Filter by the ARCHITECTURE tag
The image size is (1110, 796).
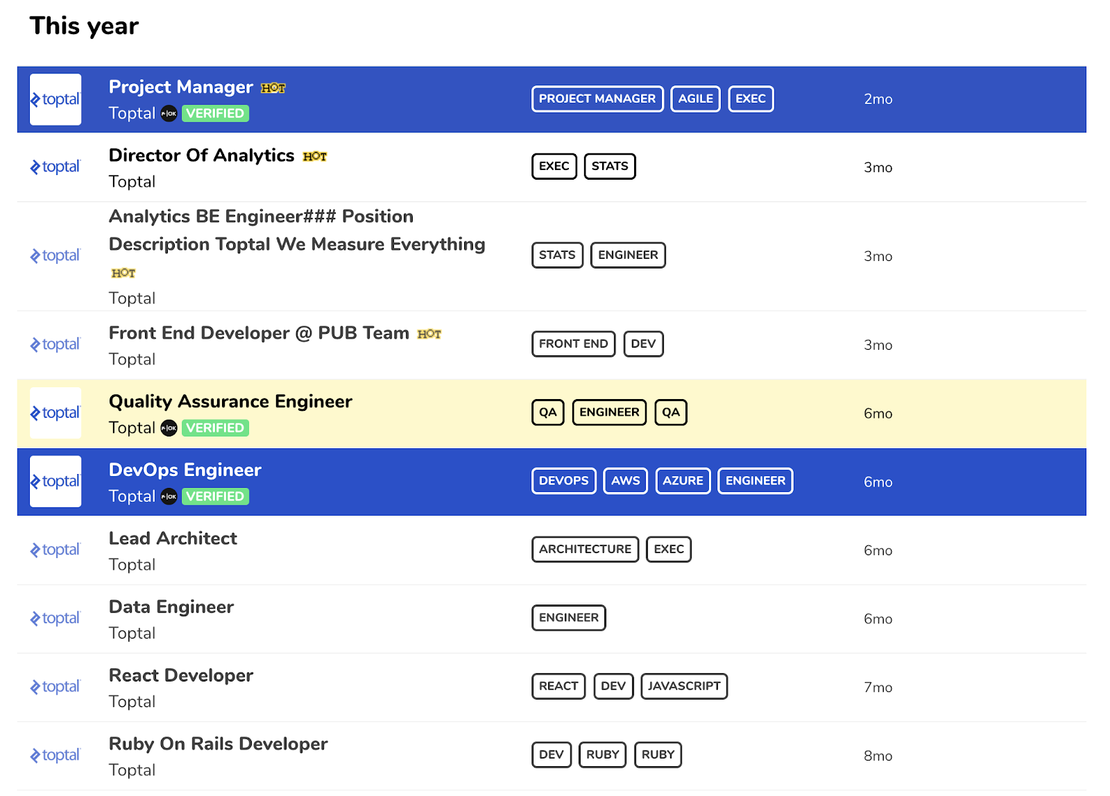(x=586, y=550)
